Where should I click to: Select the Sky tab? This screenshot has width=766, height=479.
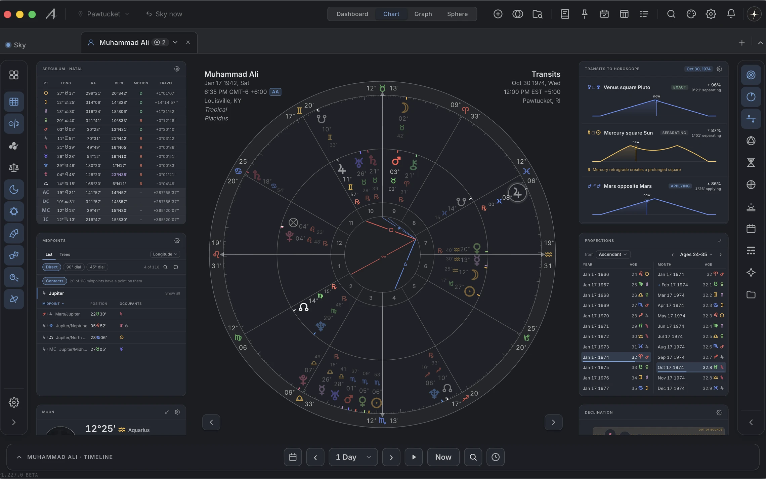click(16, 45)
